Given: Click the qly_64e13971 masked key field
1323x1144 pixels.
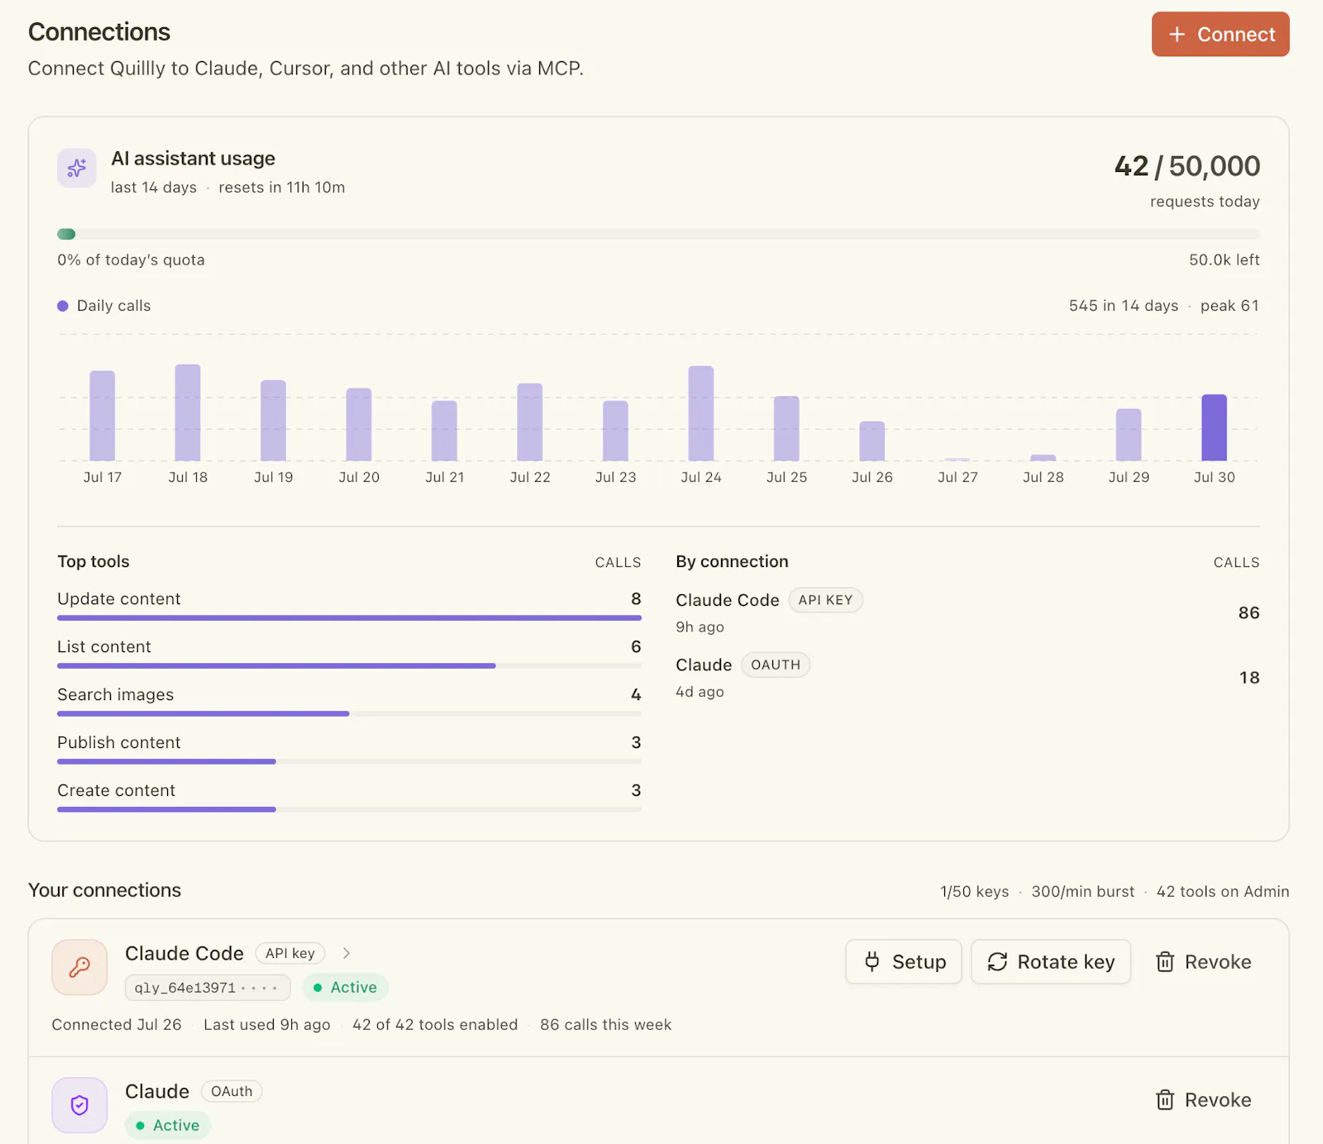Looking at the screenshot, I should coord(208,987).
